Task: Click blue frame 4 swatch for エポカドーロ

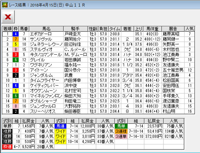Action: pyautogui.click(x=16, y=34)
